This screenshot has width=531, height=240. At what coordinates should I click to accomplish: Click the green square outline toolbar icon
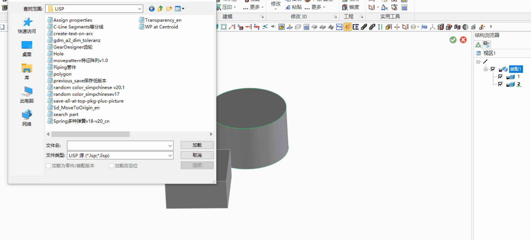[223, 27]
